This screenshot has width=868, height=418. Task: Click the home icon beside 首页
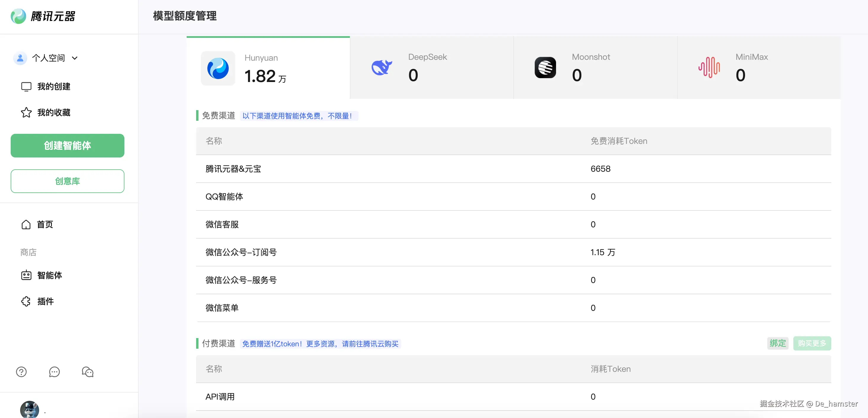point(26,224)
